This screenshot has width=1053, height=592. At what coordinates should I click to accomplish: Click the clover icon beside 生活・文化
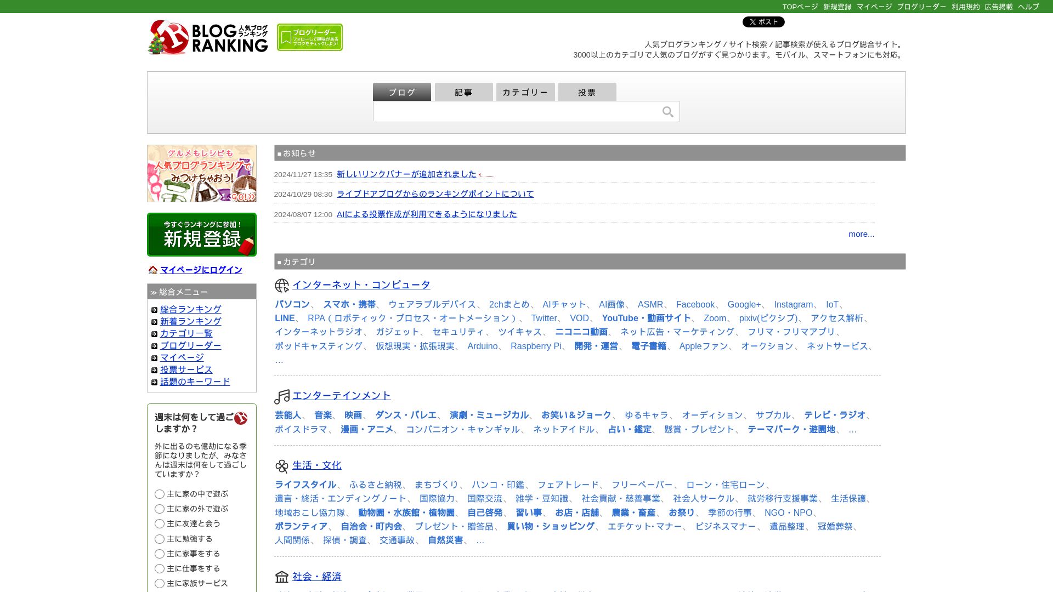click(x=282, y=466)
